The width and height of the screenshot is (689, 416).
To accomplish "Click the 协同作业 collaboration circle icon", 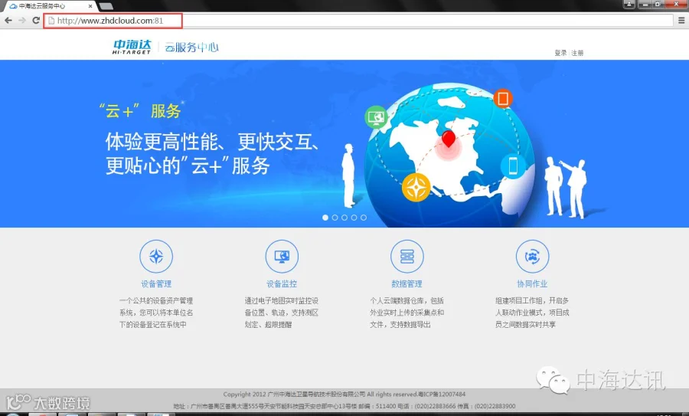I will click(x=532, y=257).
